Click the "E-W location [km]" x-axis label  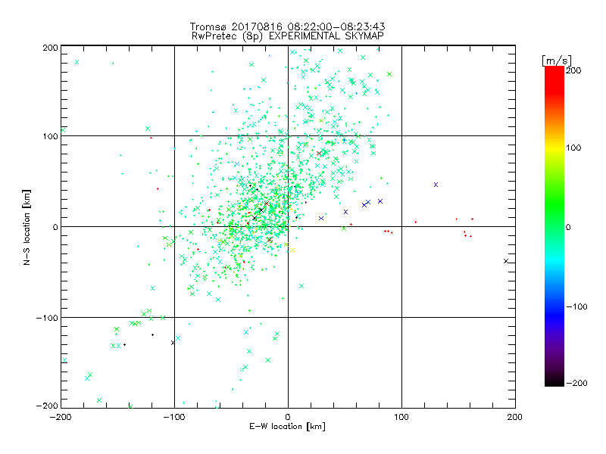(287, 426)
